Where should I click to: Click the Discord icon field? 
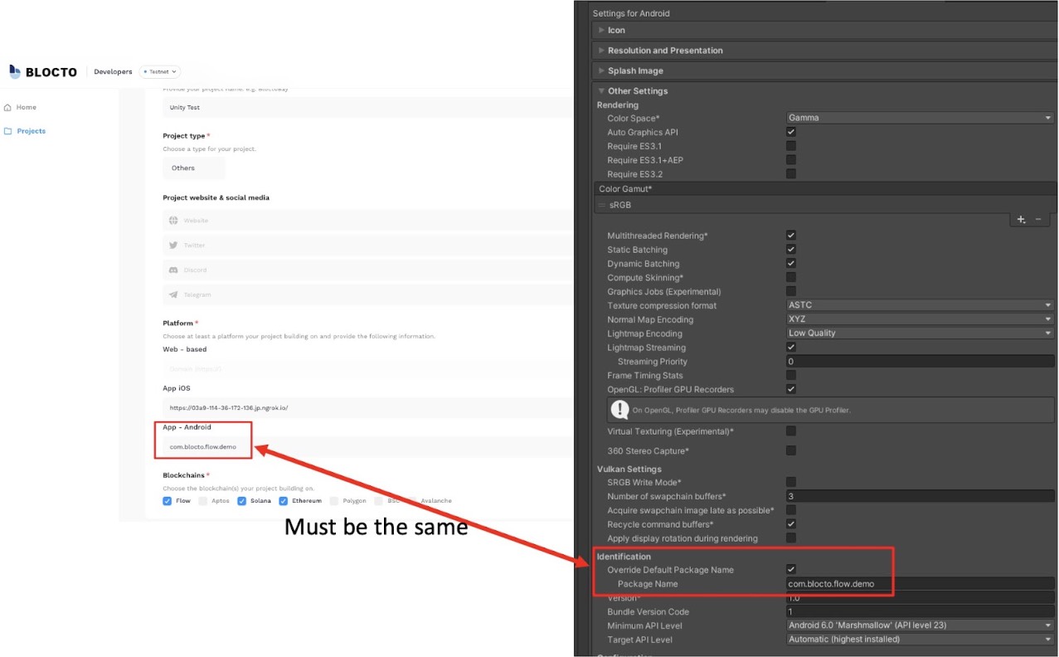[173, 270]
